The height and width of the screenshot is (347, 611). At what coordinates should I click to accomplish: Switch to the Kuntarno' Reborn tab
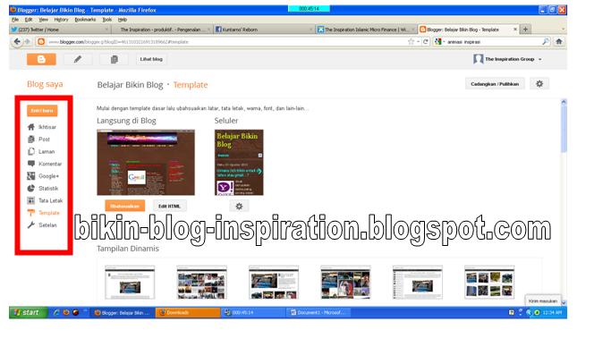click(x=264, y=30)
